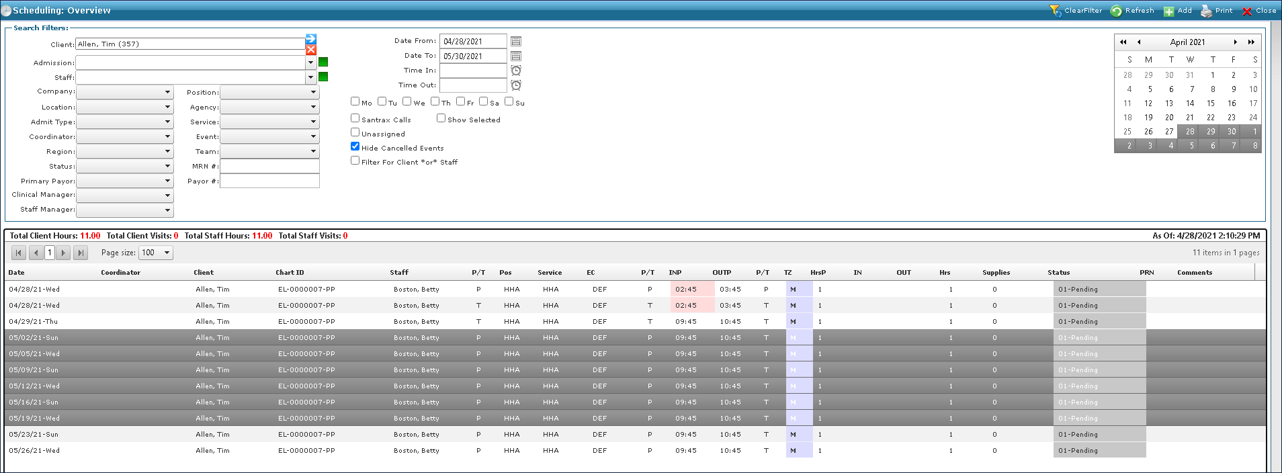
Task: Go to next month in calendar
Action: tap(1235, 42)
